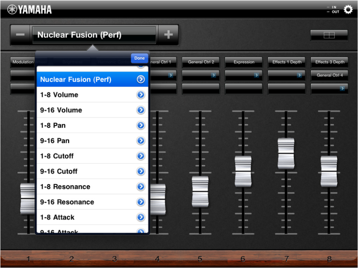358x268 pixels.
Task: Click the General Ctrl 1 assignment button
Action: (163, 62)
